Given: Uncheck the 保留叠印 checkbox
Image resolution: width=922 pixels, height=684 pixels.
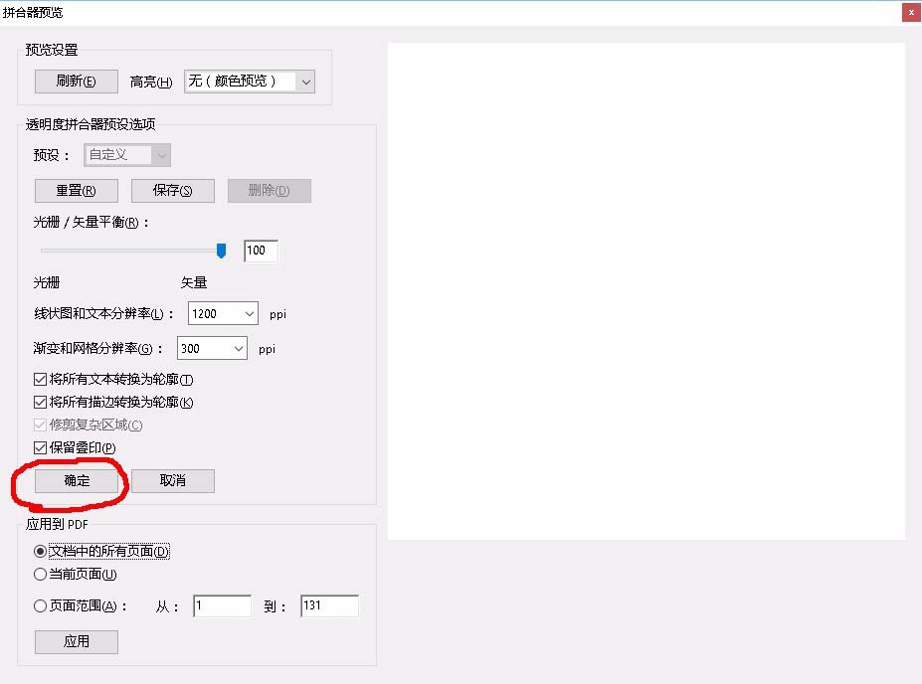Looking at the screenshot, I should click(x=41, y=448).
